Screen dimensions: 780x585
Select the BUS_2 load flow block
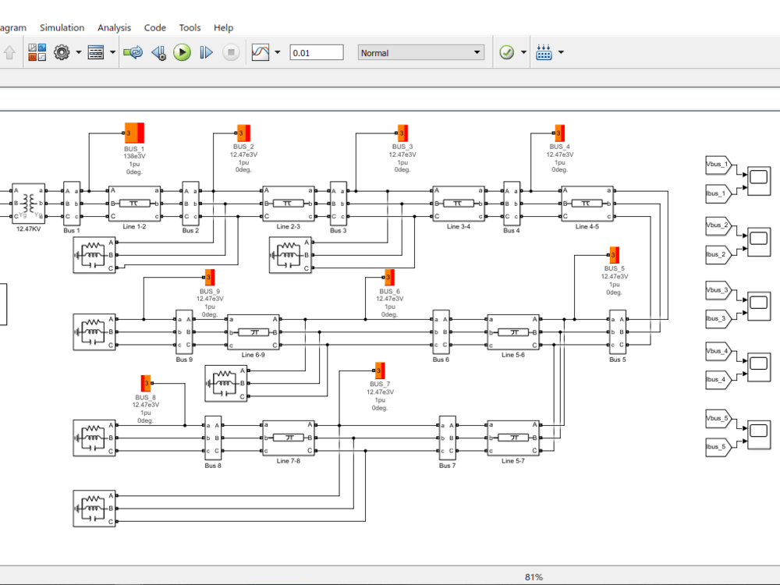click(x=243, y=133)
